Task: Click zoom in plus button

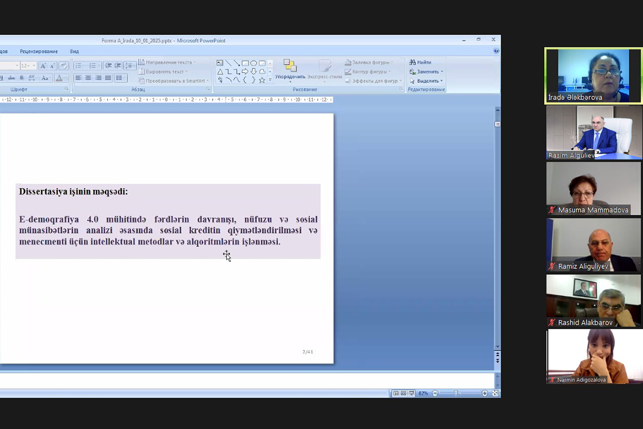Action: click(485, 393)
